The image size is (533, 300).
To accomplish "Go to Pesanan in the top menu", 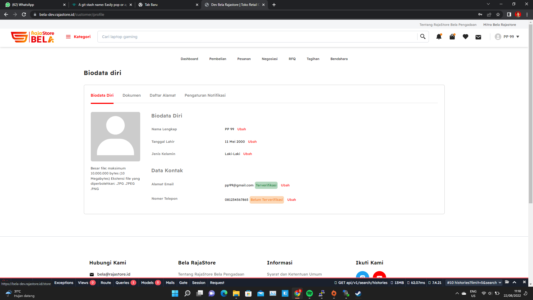I will (x=244, y=59).
